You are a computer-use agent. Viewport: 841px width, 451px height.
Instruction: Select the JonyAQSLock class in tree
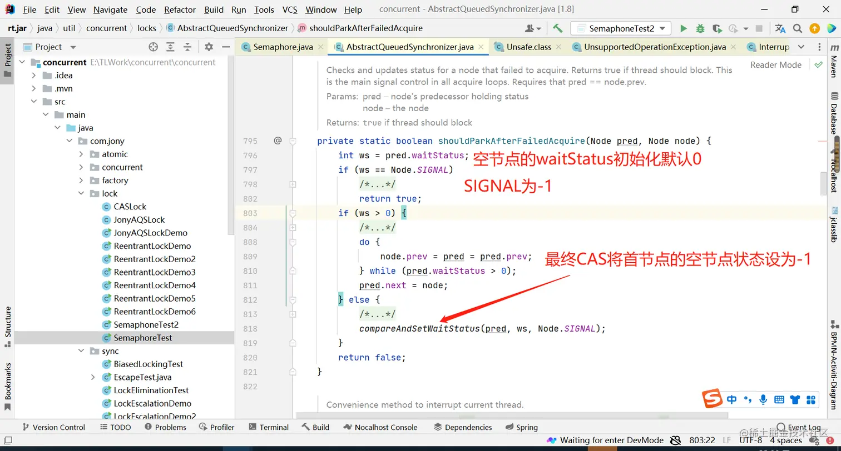point(139,220)
